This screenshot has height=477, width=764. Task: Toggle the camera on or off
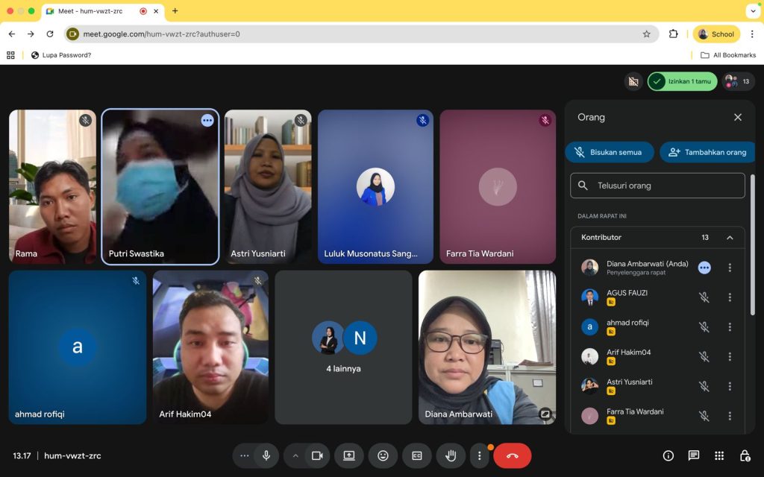[x=317, y=455]
